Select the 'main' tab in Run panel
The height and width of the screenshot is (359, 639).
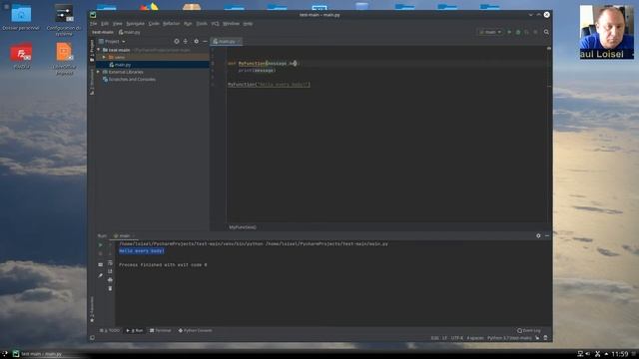pos(124,235)
